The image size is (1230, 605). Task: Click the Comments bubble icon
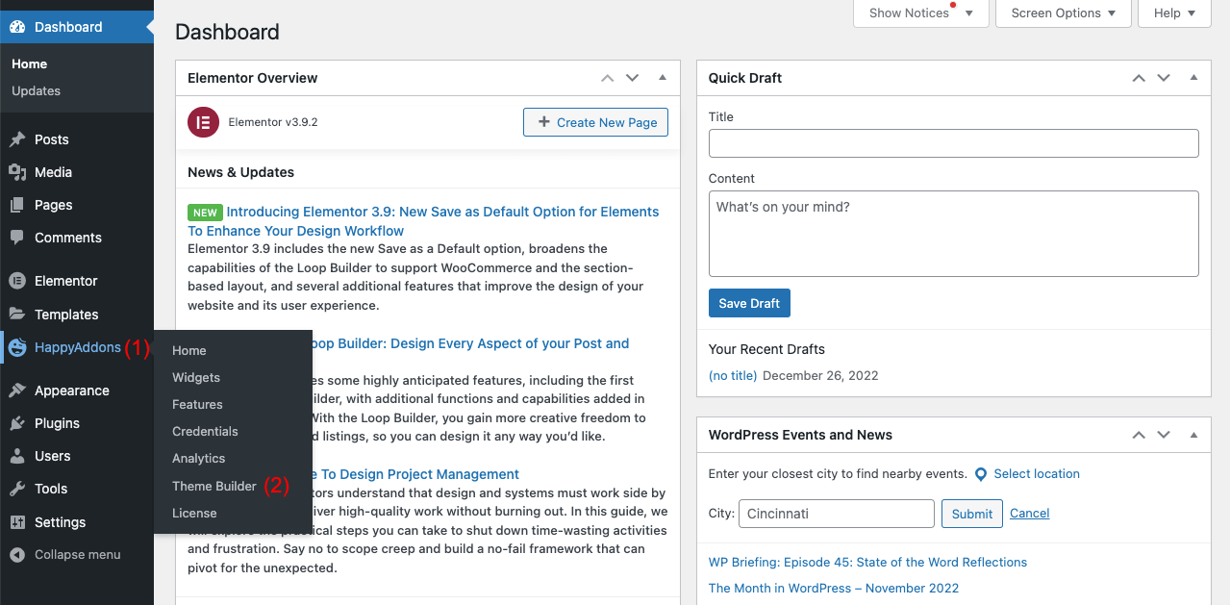pyautogui.click(x=17, y=238)
